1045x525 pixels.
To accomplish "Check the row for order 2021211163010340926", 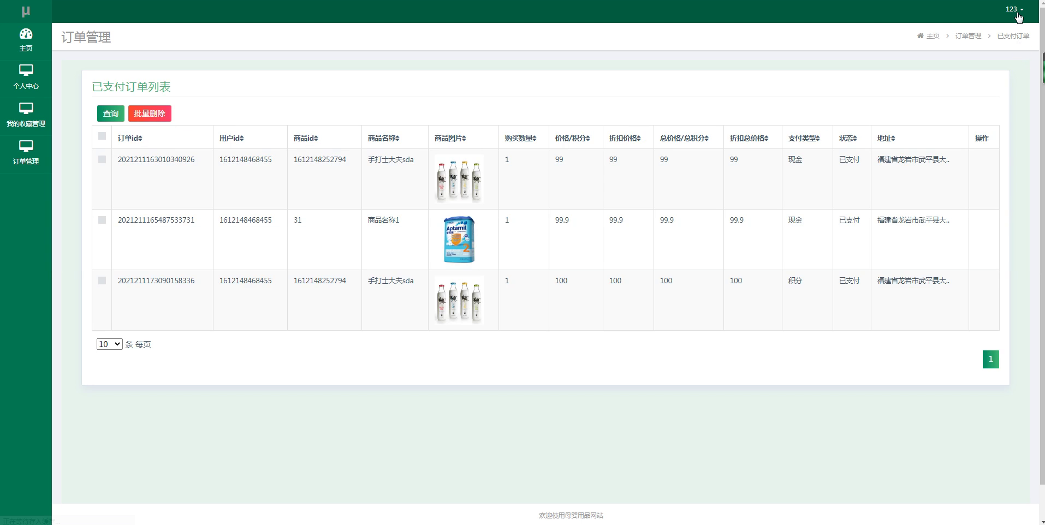I will click(x=102, y=159).
